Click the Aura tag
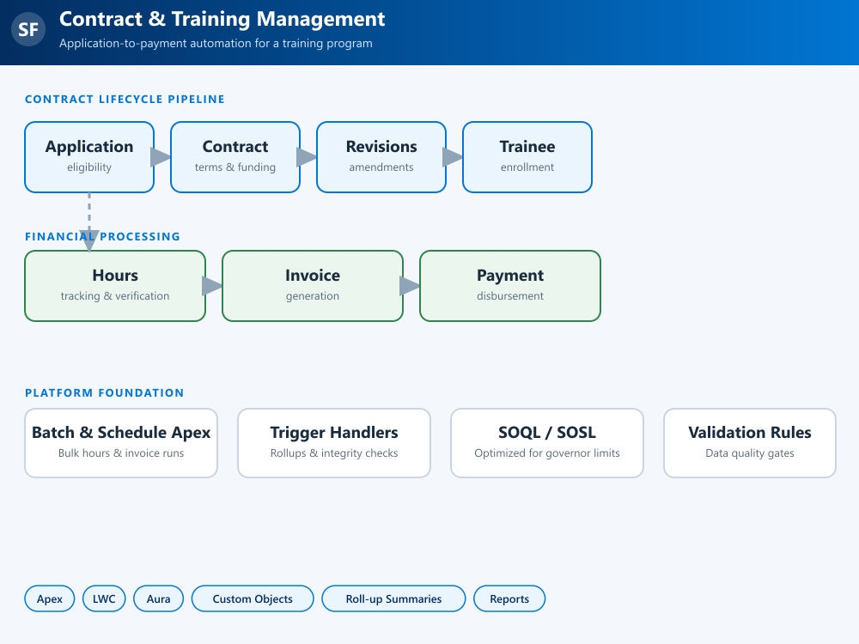This screenshot has height=644, width=859. click(158, 598)
